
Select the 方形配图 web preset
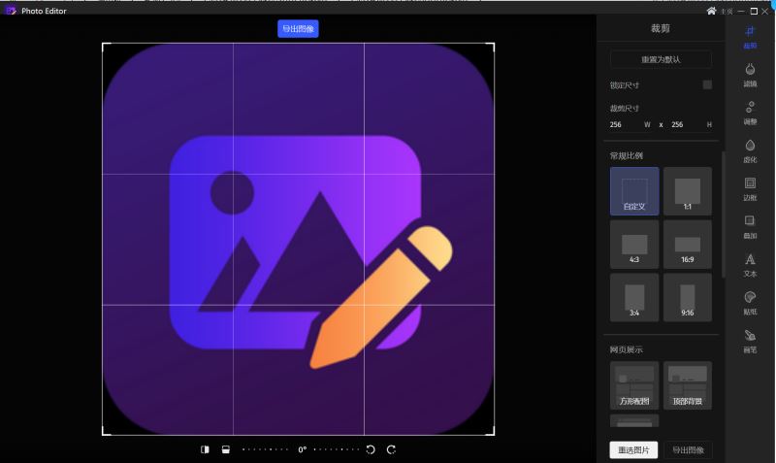point(634,385)
